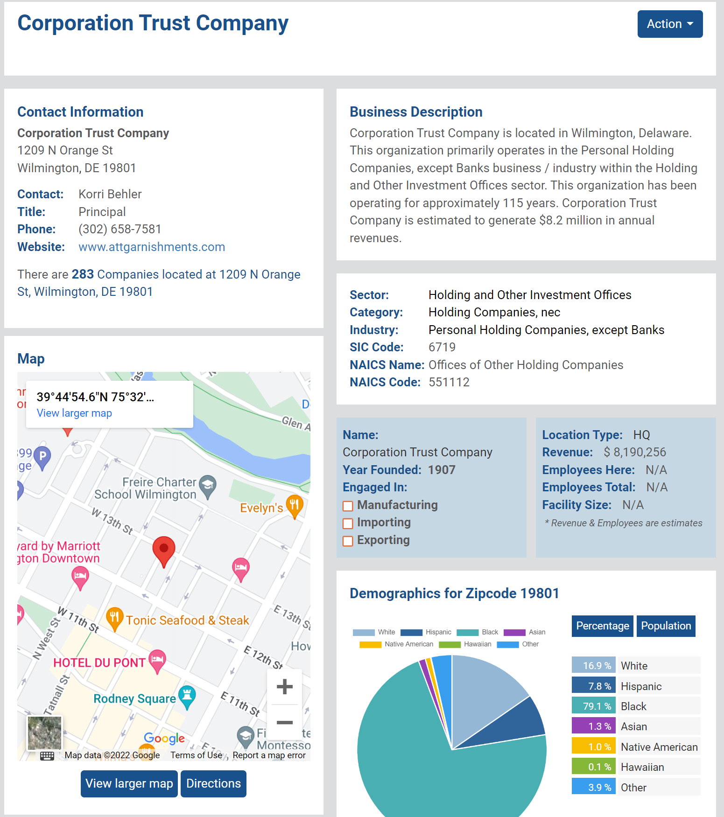Click contact name Korri Behler

[110, 194]
